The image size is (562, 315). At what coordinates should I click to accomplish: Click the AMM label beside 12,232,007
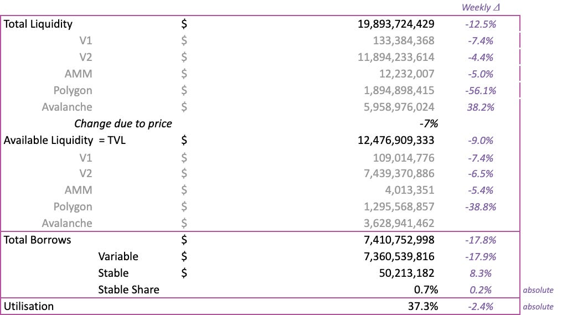79,74
